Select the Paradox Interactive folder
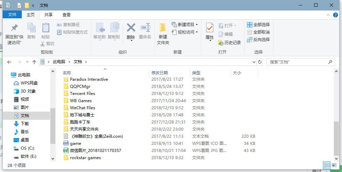 [89, 79]
